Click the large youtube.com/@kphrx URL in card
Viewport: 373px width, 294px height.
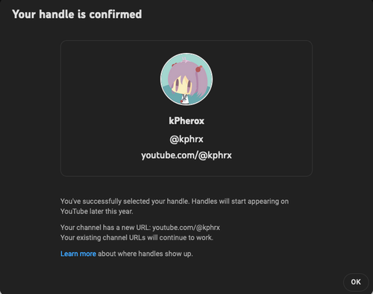[186, 155]
